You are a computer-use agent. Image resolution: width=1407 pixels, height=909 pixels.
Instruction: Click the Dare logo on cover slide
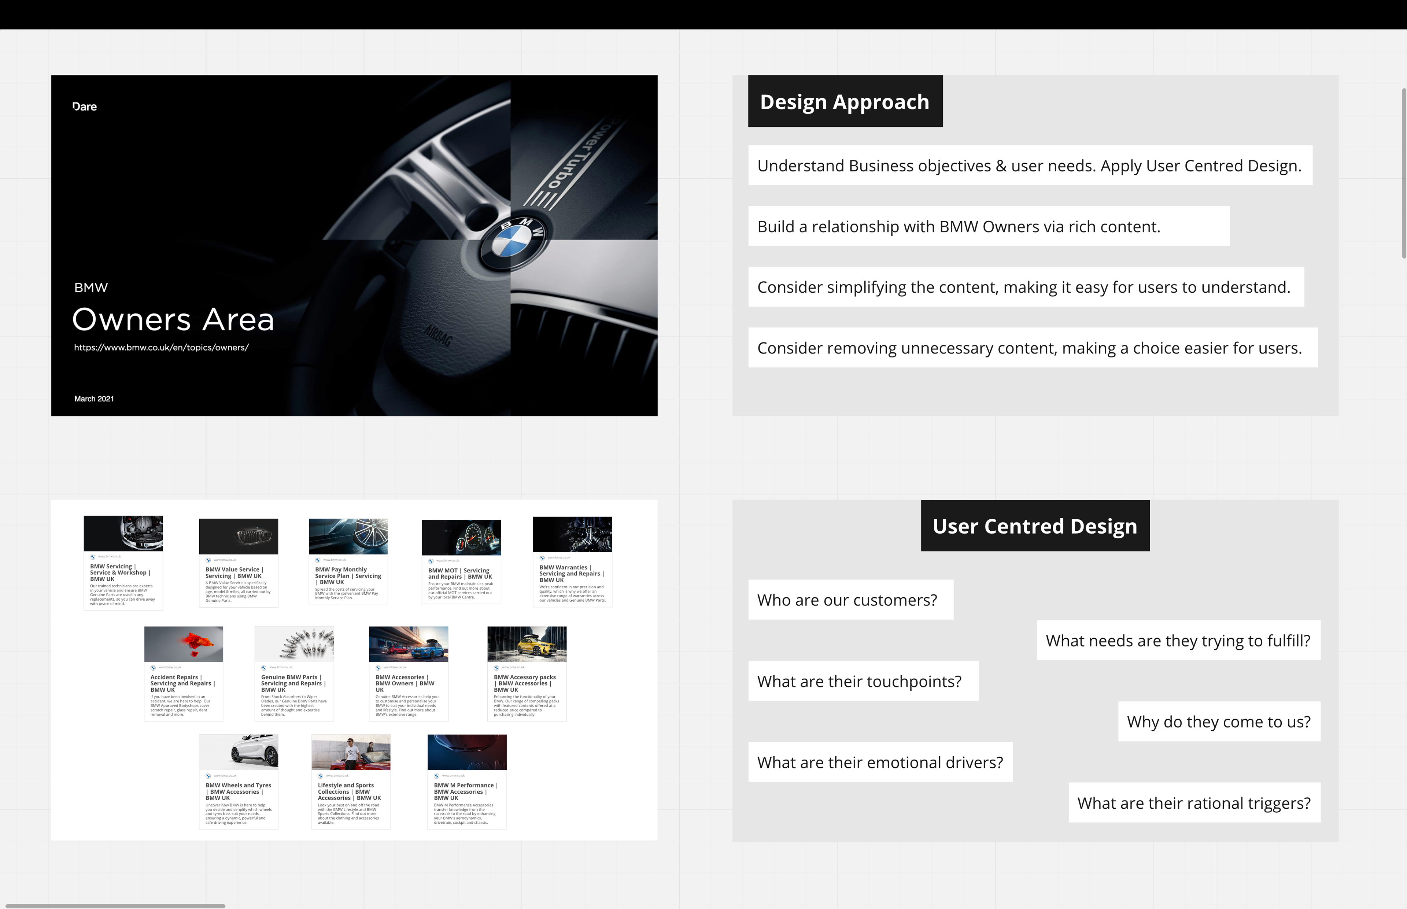[84, 107]
